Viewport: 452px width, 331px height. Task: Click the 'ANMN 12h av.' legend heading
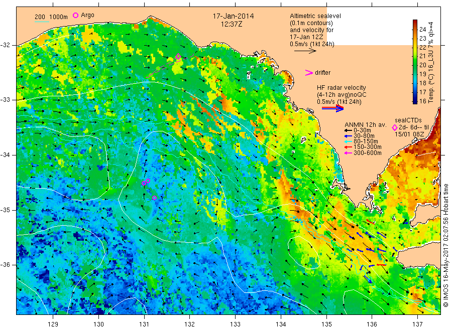tap(365, 125)
